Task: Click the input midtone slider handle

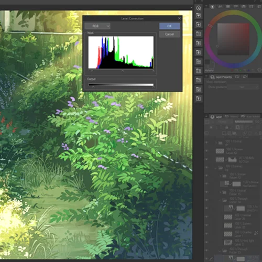Action: (123, 71)
